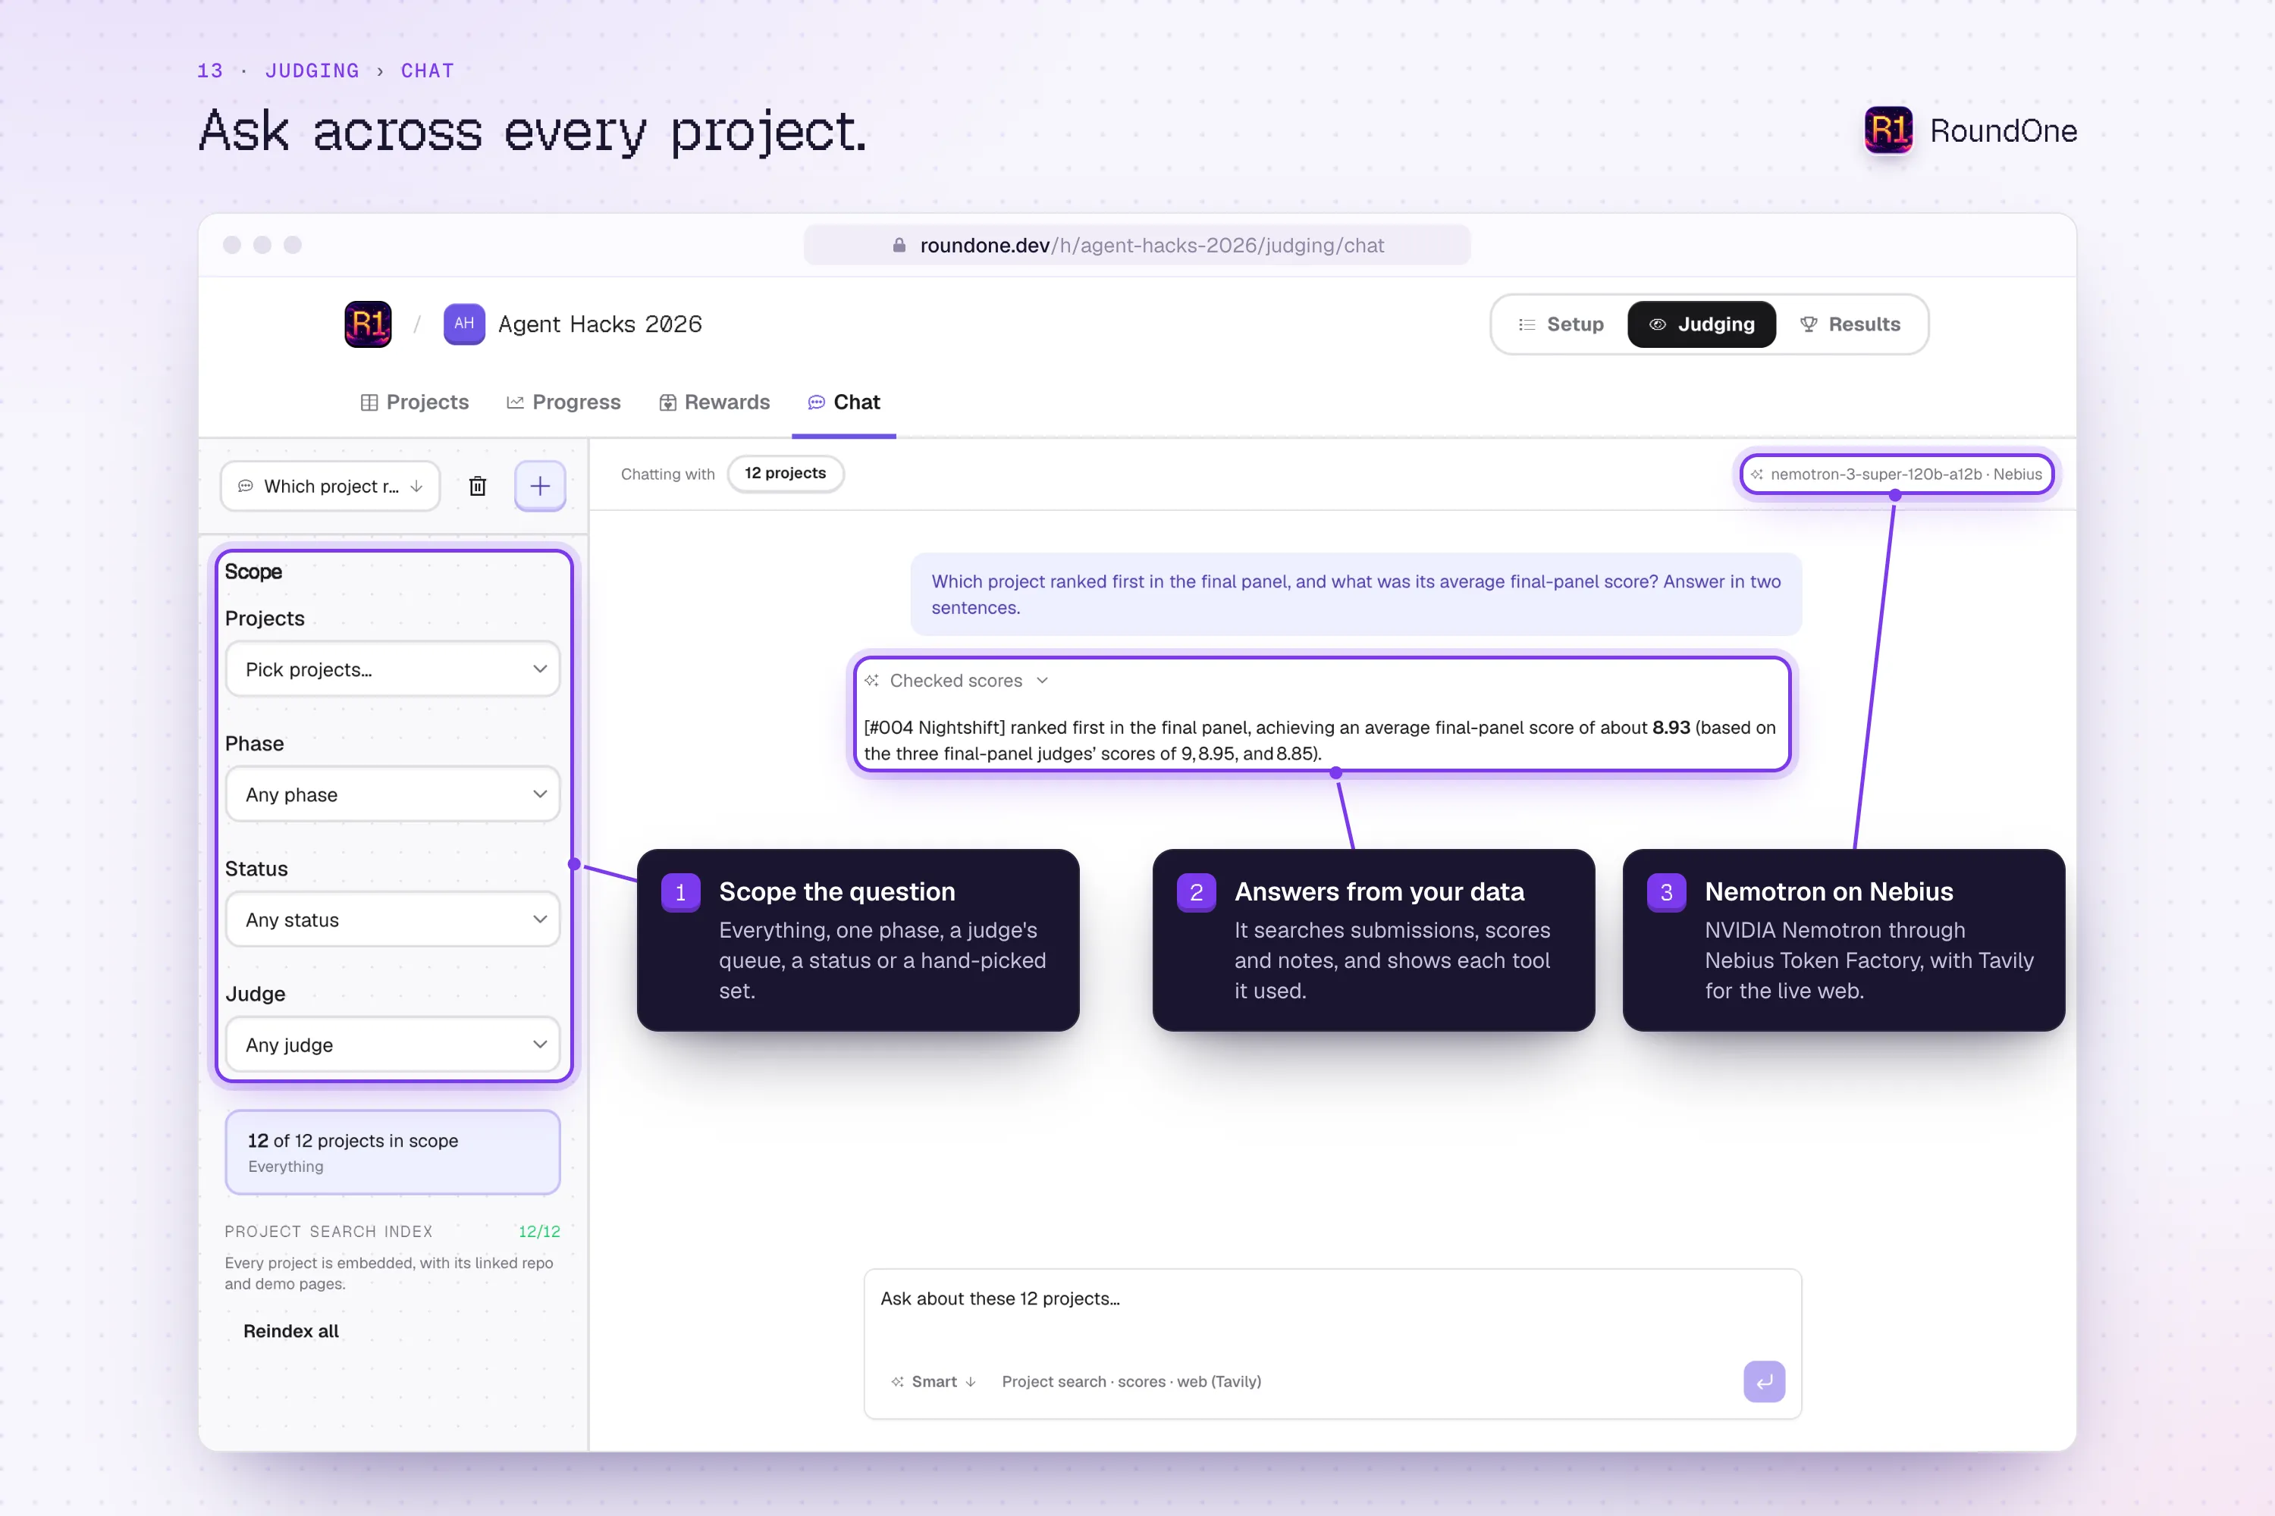This screenshot has height=1516, width=2275.
Task: Click the 'Chatting with' label
Action: tap(667, 475)
